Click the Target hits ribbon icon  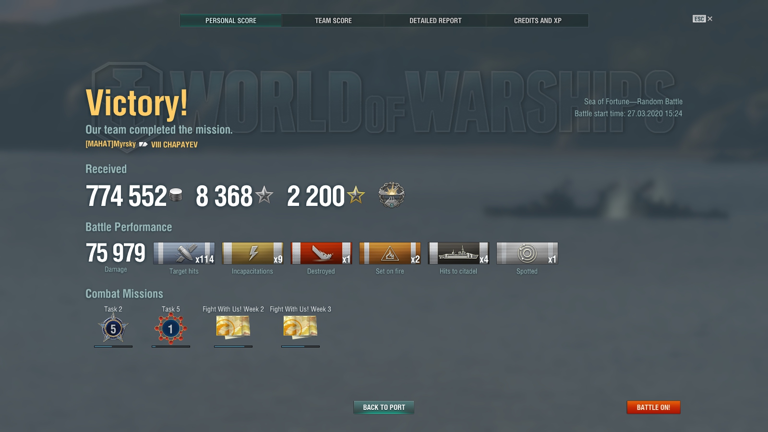[x=184, y=253]
